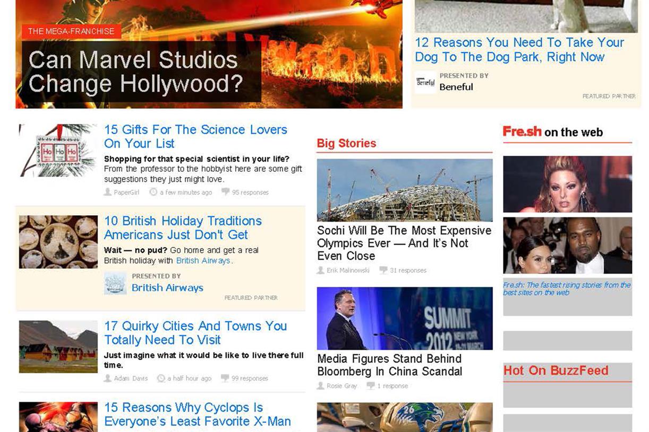Click the clock icon beside 'a half hour ago'
The image size is (649, 432).
[160, 378]
